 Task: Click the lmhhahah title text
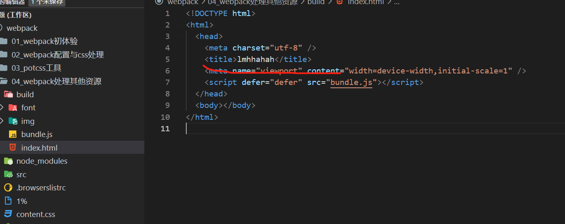coord(256,59)
